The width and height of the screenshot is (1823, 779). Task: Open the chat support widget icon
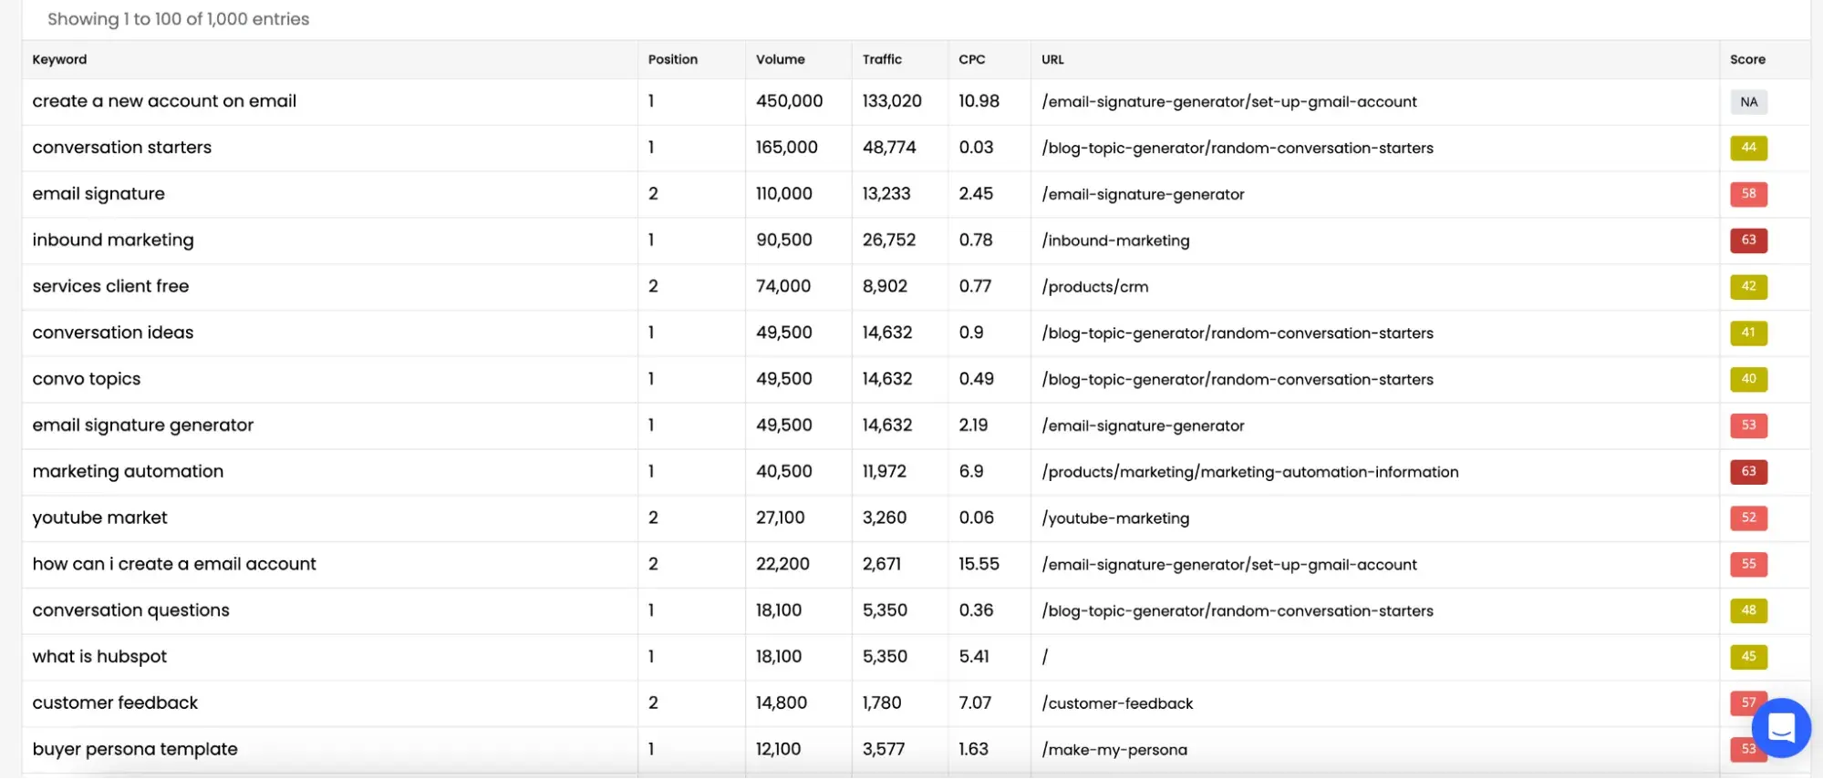coord(1780,727)
